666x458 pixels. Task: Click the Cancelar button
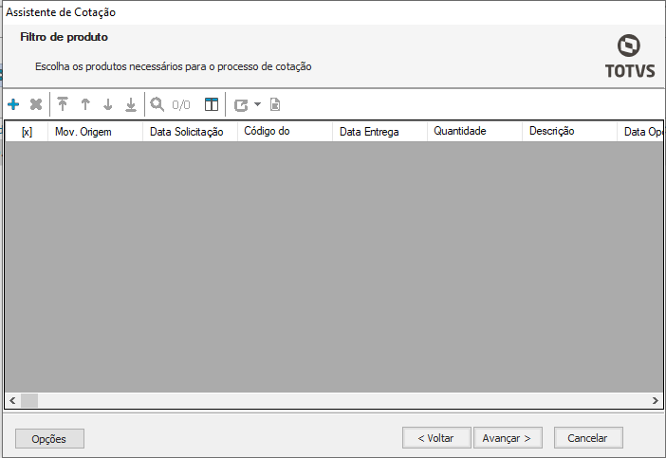(x=587, y=438)
